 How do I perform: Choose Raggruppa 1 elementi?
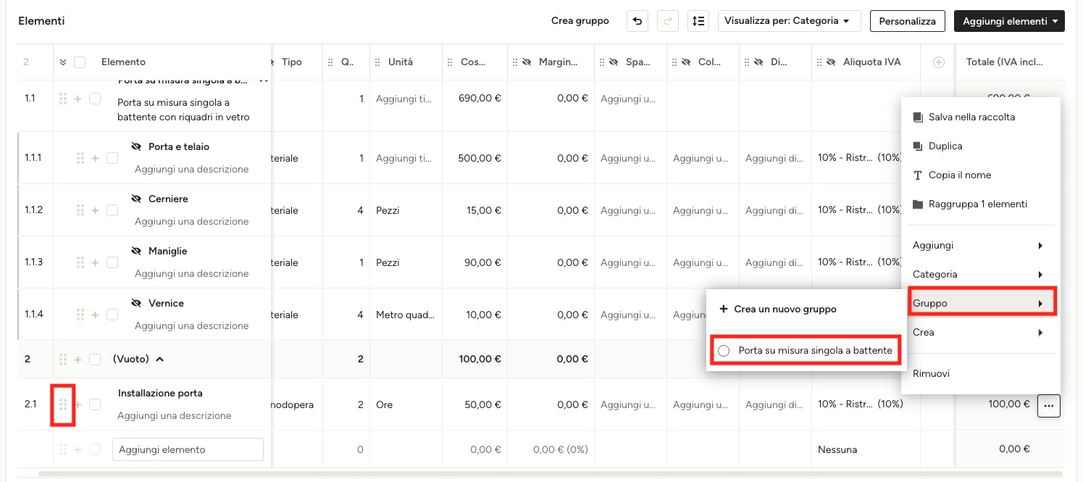[x=981, y=204]
